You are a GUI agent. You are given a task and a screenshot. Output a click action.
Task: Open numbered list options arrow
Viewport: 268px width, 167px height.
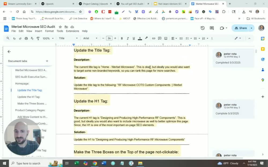coord(207,38)
